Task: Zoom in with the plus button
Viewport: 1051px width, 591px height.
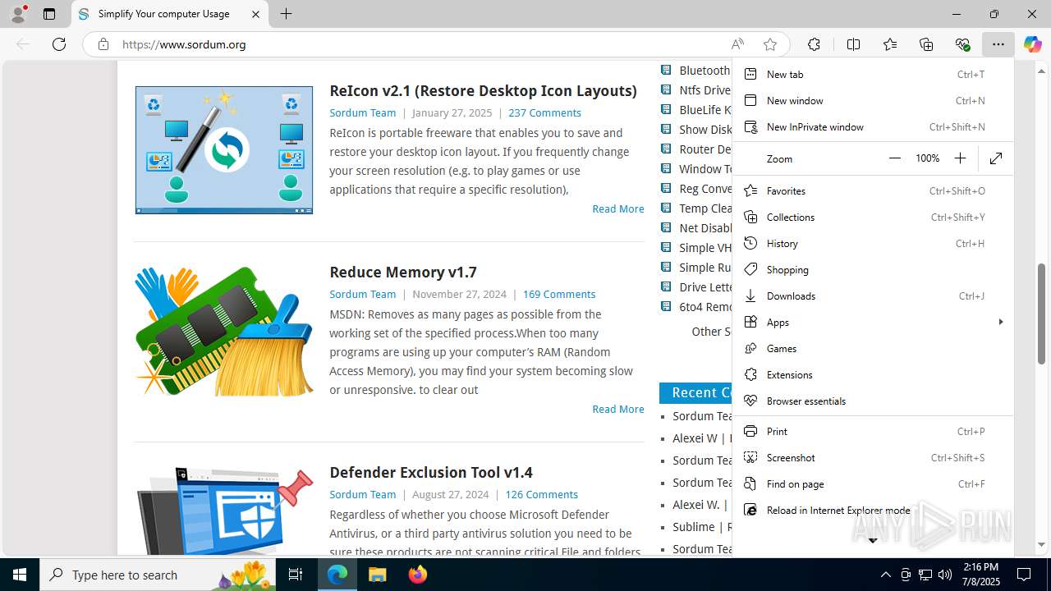Action: tap(960, 158)
